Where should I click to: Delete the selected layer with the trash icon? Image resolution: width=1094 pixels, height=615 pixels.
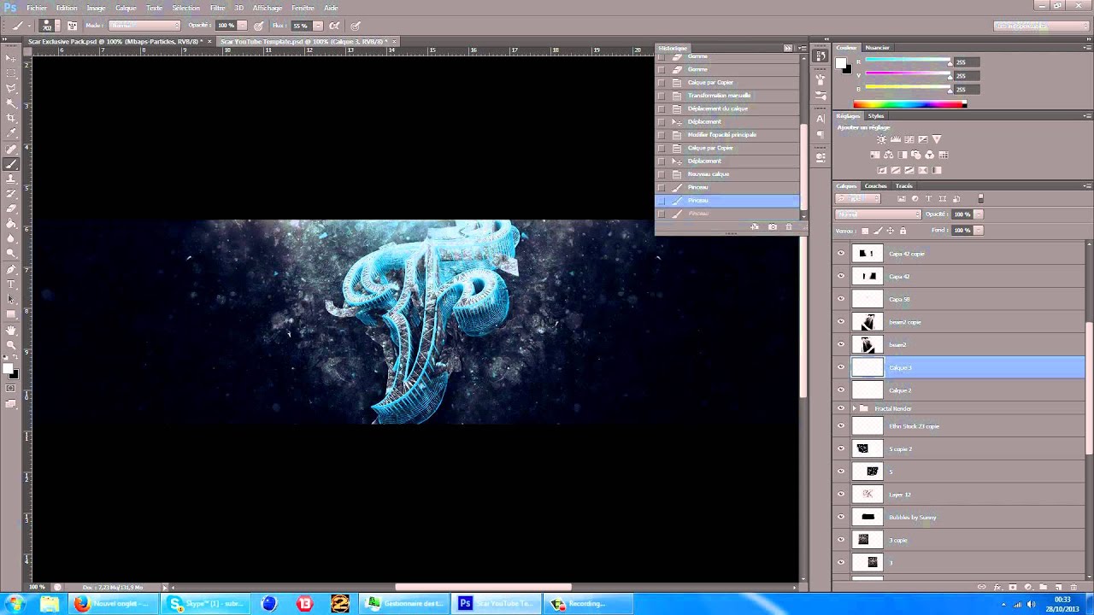point(1074,588)
